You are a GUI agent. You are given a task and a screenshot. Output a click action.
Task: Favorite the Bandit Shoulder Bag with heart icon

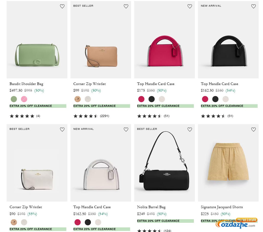point(62,6)
